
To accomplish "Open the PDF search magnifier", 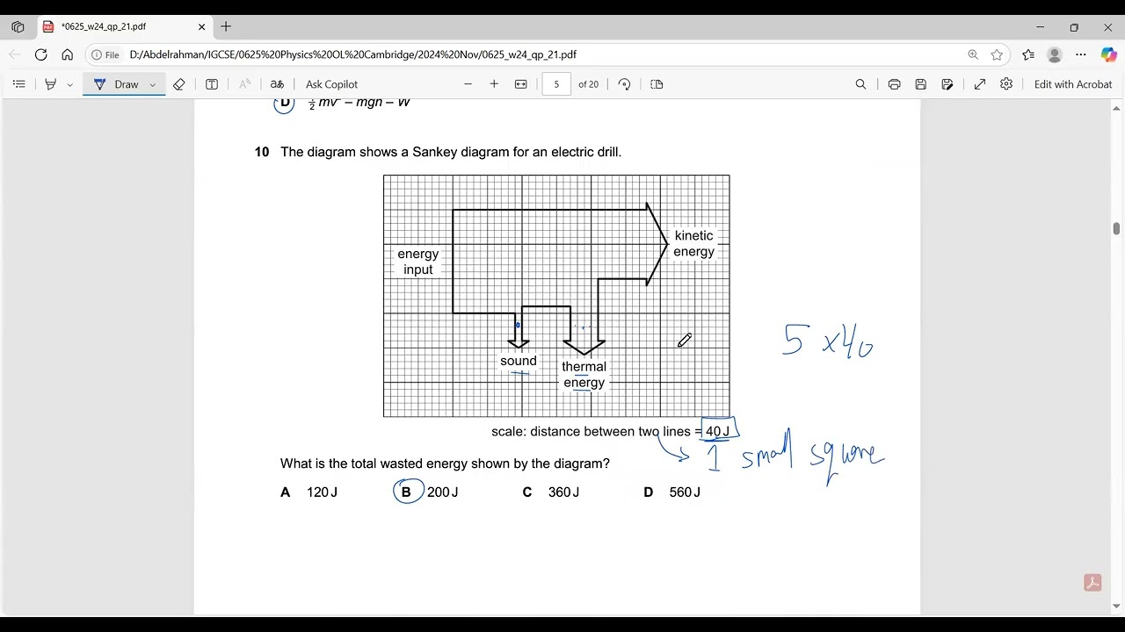I will [x=860, y=84].
